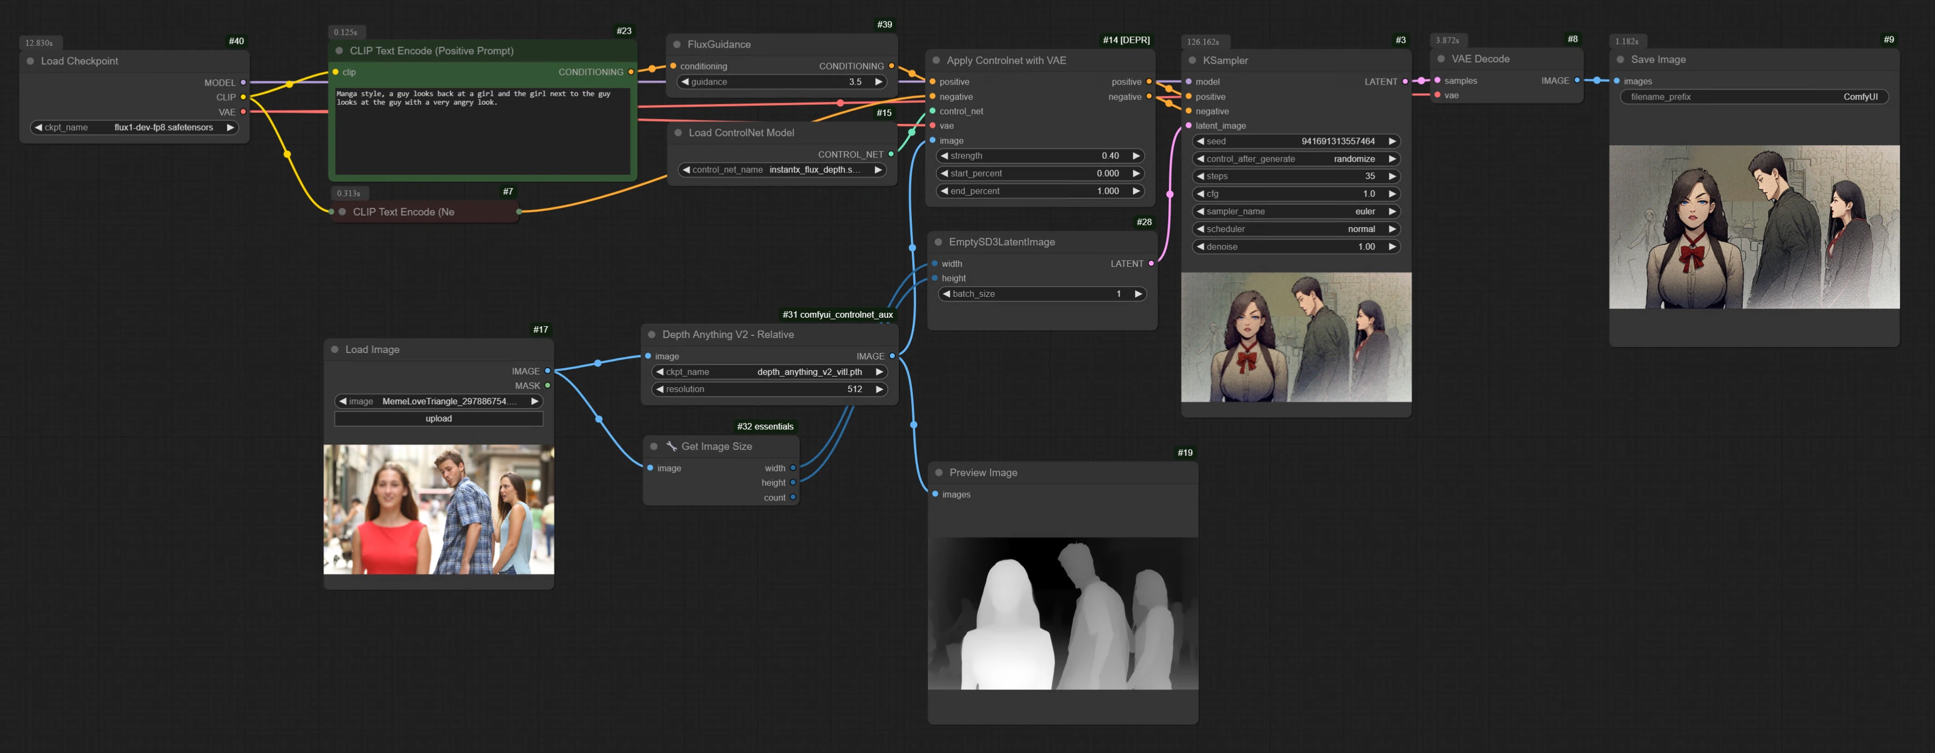
Task: Collapse the Load ControlNet Model node
Action: [x=677, y=133]
